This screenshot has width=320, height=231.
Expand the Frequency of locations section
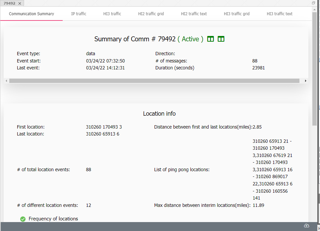53,219
